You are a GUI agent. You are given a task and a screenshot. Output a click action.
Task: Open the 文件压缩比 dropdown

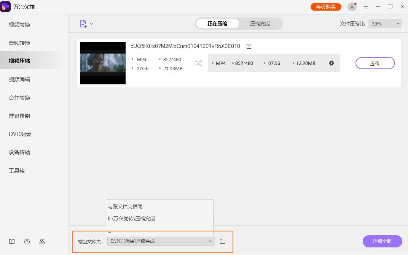click(385, 23)
